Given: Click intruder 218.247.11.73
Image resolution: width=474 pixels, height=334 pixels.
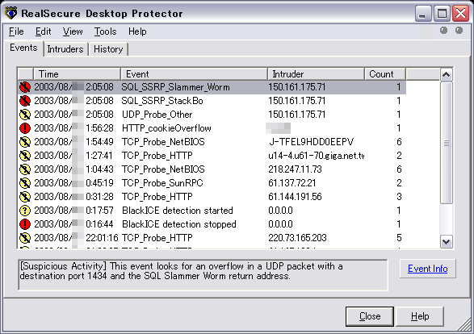Looking at the screenshot, I should (295, 169).
